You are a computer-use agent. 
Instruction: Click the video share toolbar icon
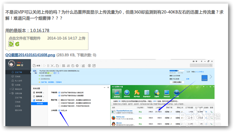click(94, 66)
